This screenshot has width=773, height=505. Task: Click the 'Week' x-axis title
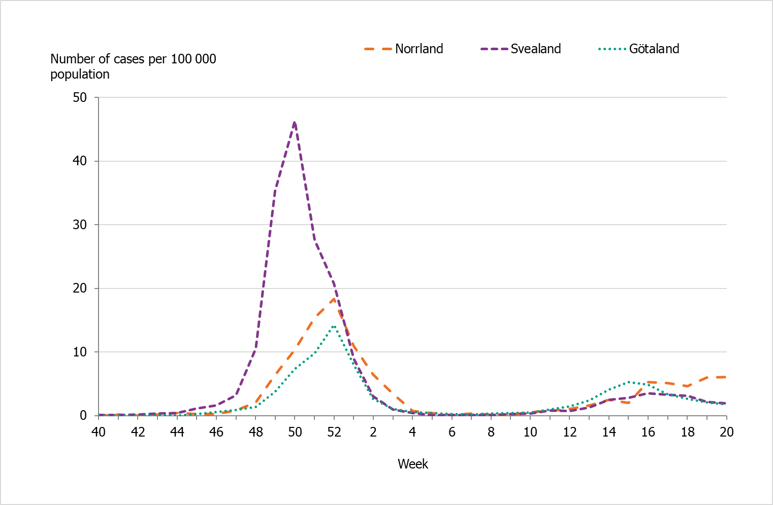(413, 464)
